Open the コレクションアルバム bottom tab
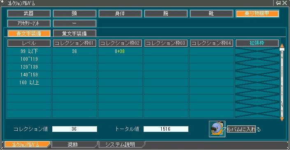The width and height of the screenshot is (290, 150). tap(27, 144)
